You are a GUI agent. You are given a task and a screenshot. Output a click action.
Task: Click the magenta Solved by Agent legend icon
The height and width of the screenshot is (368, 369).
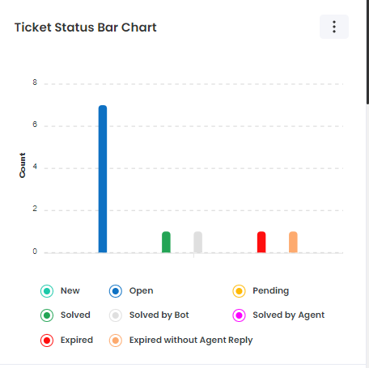239,315
